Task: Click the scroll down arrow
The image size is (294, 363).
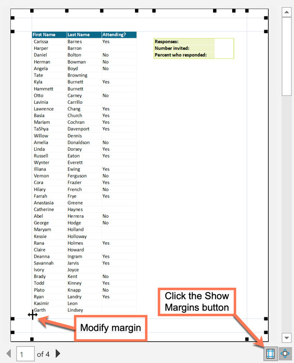Action: pos(287,338)
